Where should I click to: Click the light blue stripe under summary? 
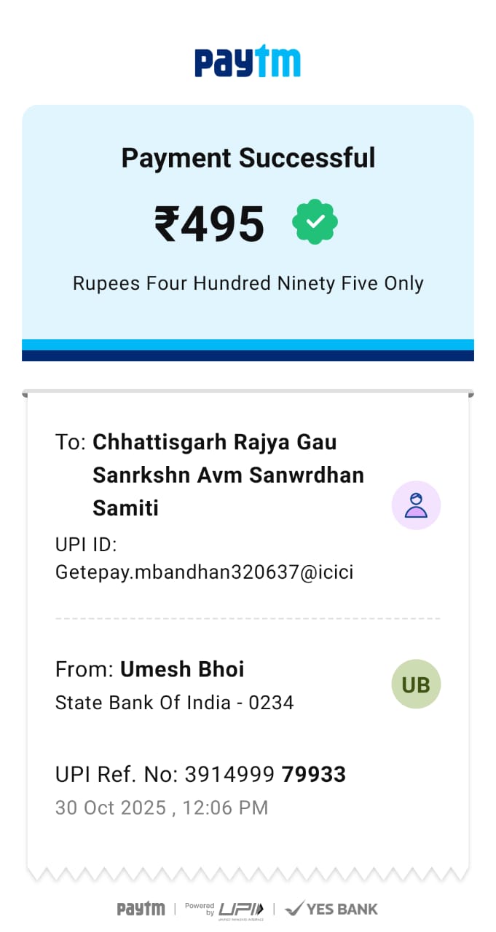(x=248, y=344)
